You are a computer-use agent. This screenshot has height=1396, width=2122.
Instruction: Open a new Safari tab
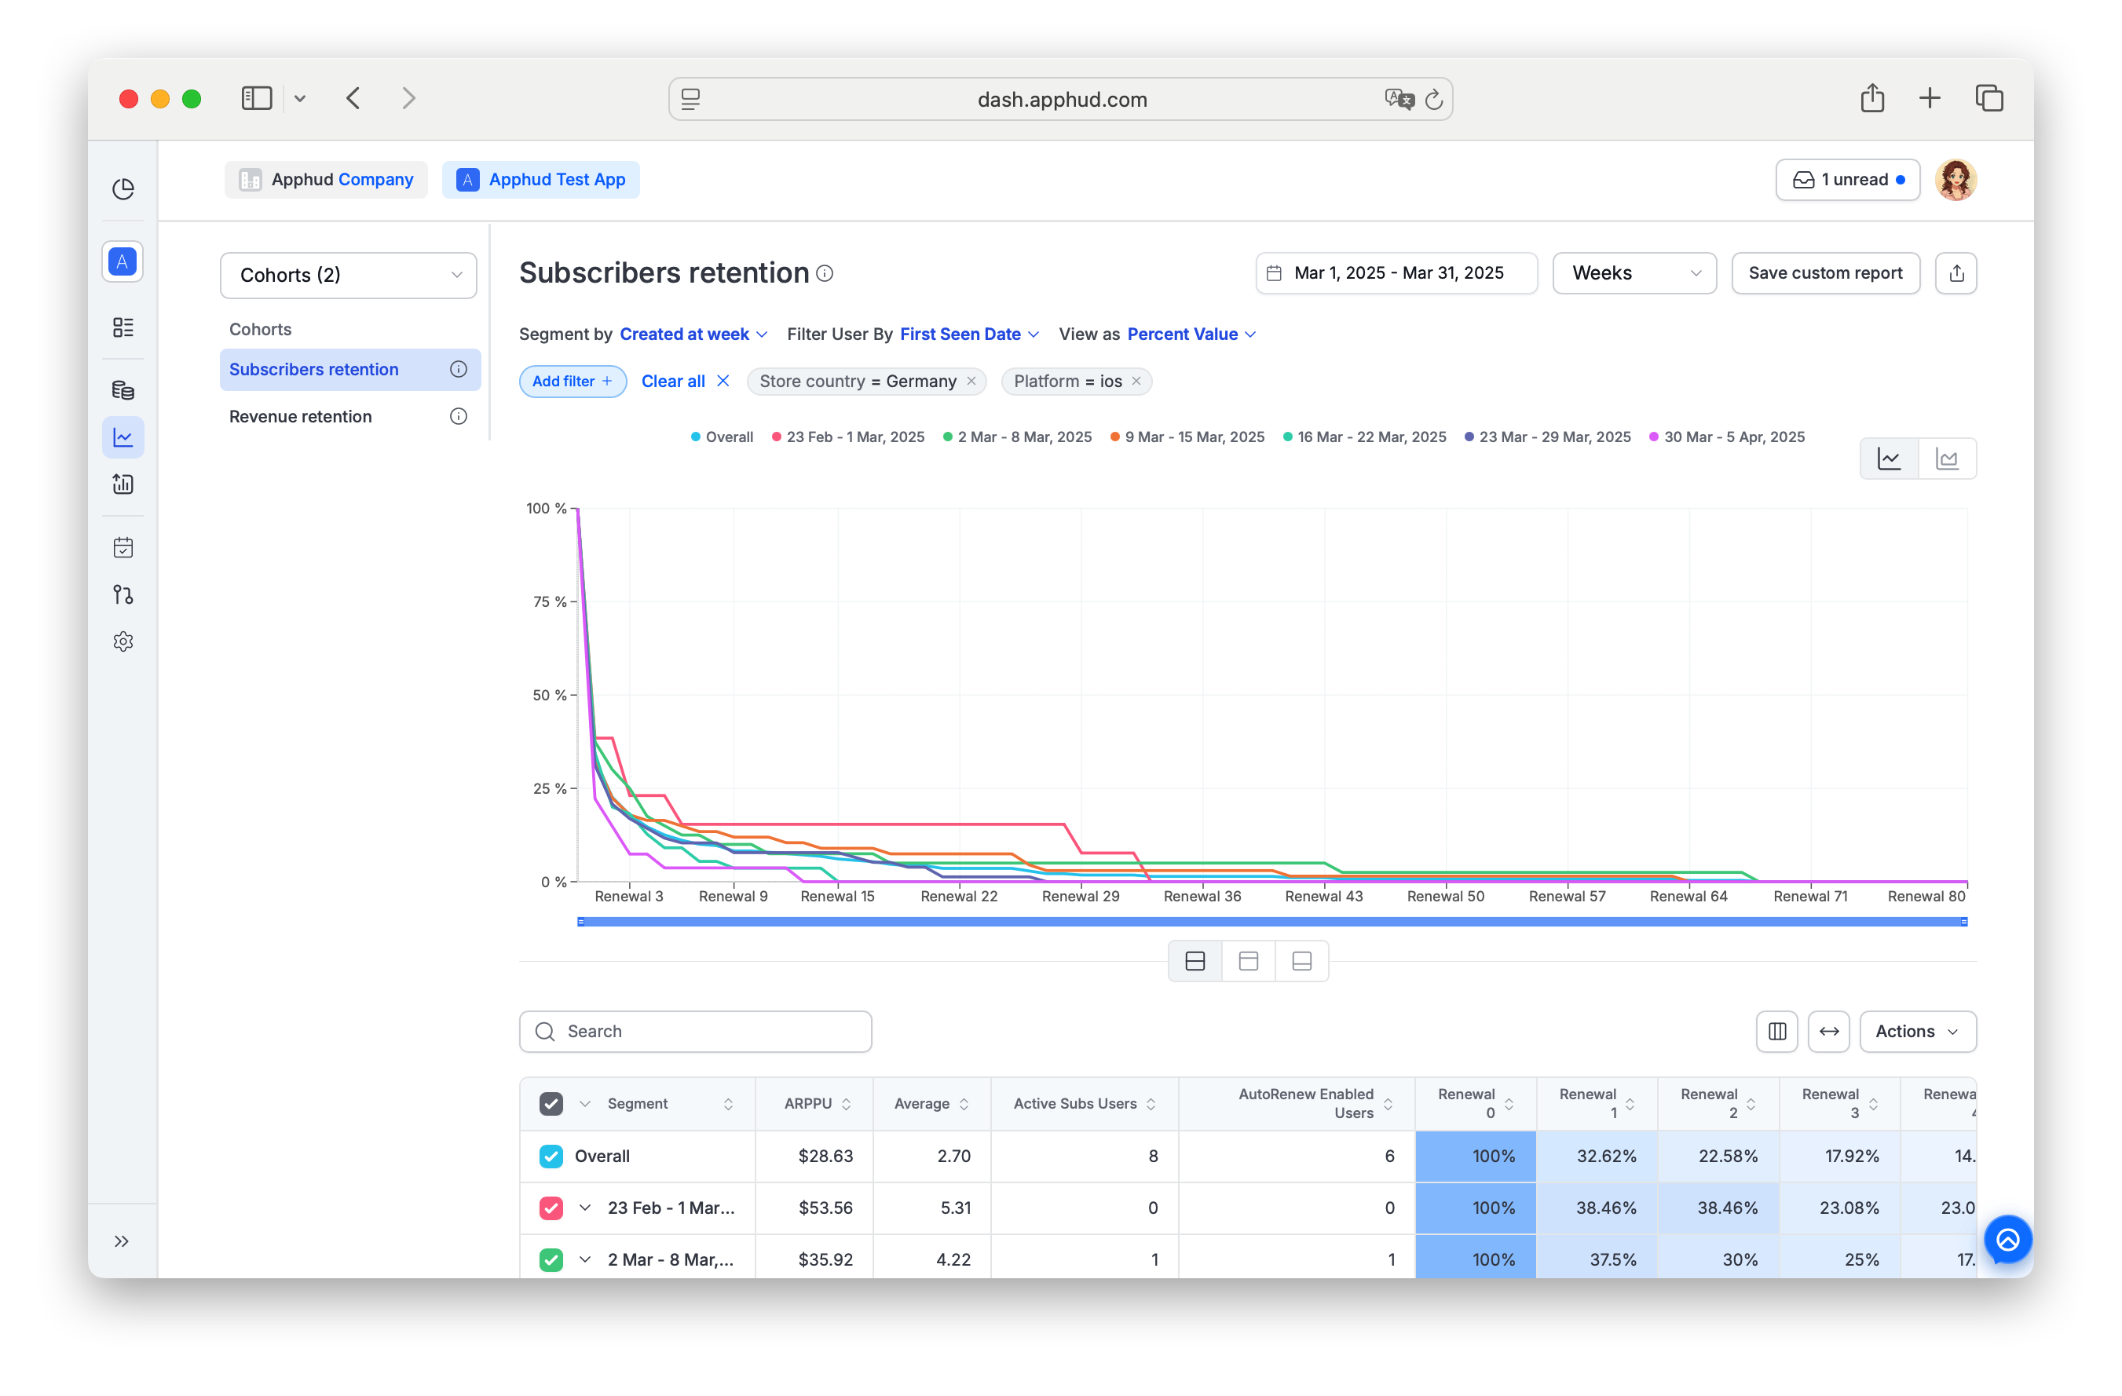point(1930,98)
